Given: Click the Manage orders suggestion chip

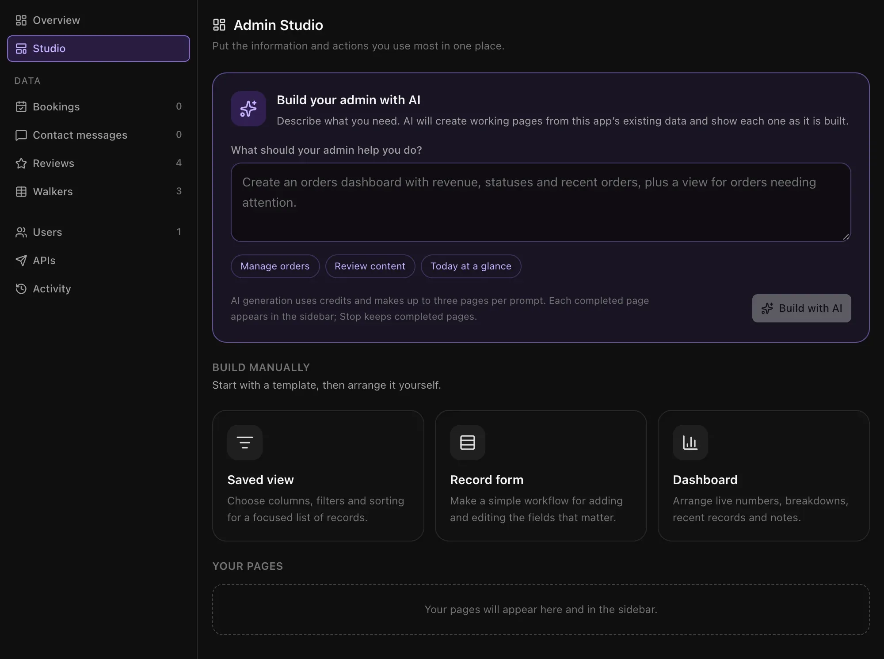Looking at the screenshot, I should [275, 266].
